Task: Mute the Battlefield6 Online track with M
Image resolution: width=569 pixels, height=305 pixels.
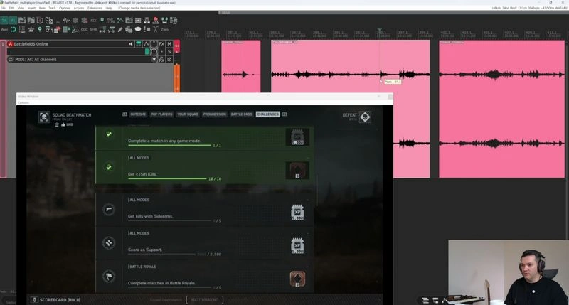Action: (x=169, y=44)
